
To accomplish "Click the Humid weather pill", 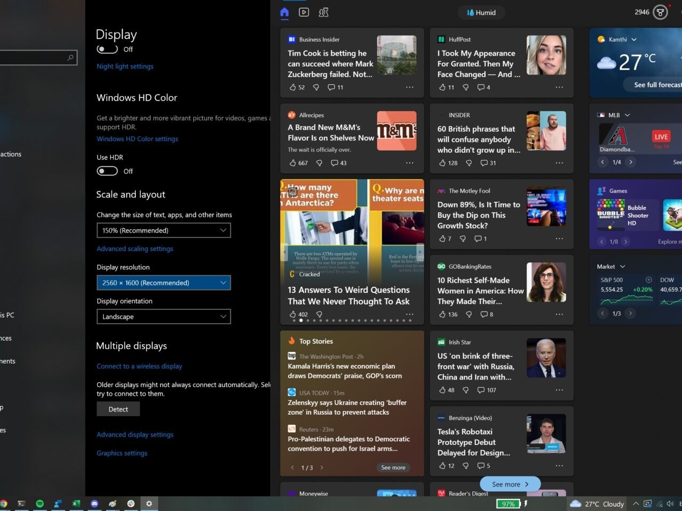I will click(x=482, y=12).
